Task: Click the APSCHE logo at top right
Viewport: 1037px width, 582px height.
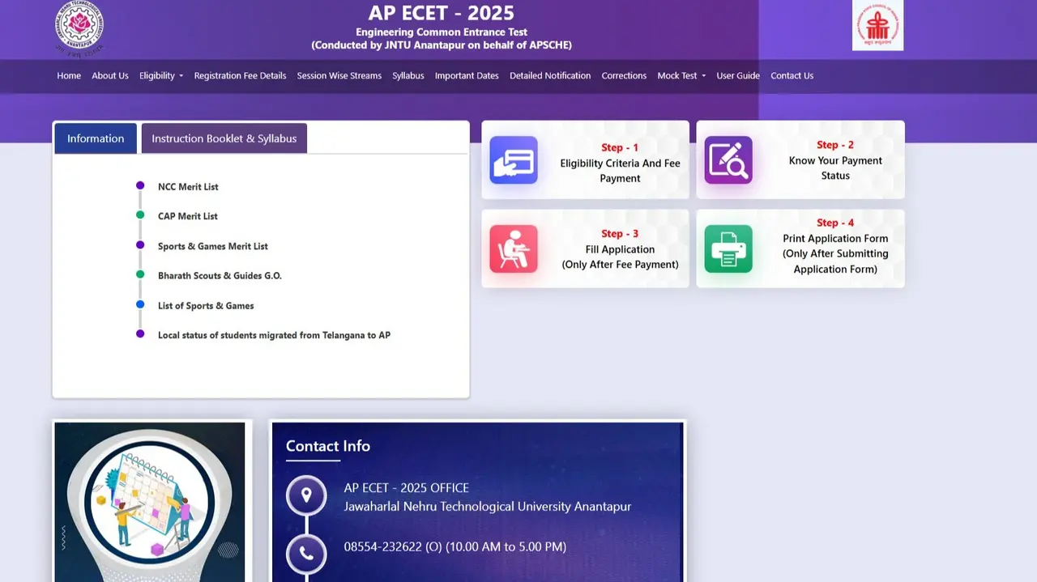Action: (x=877, y=25)
